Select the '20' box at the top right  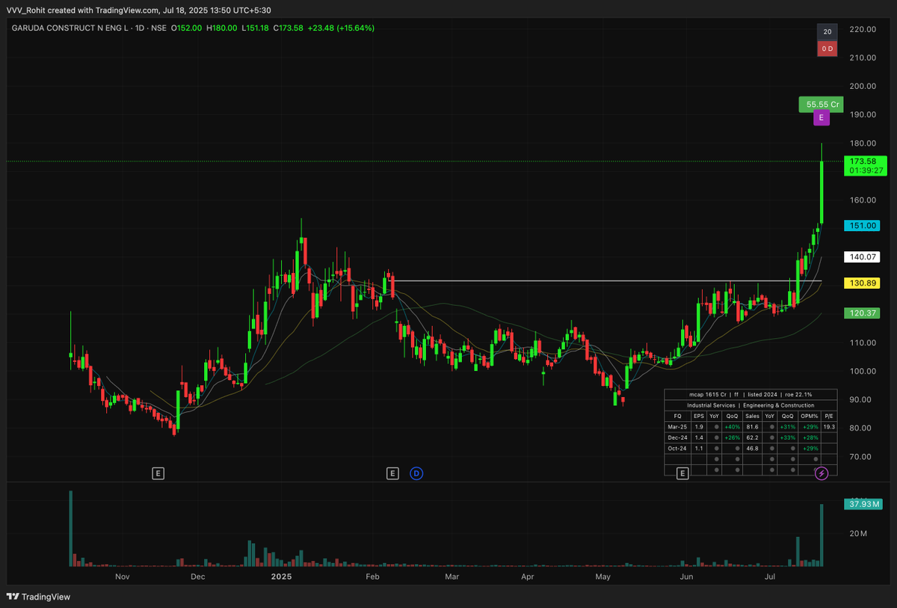coord(827,32)
